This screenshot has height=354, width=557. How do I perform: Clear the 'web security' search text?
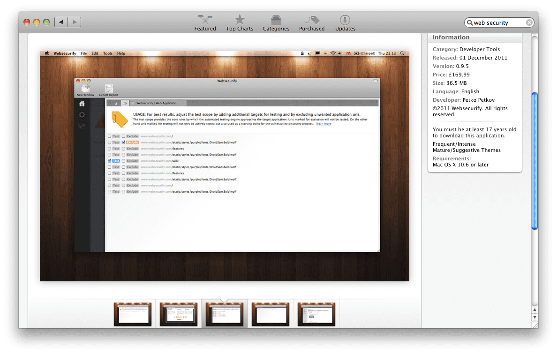529,23
